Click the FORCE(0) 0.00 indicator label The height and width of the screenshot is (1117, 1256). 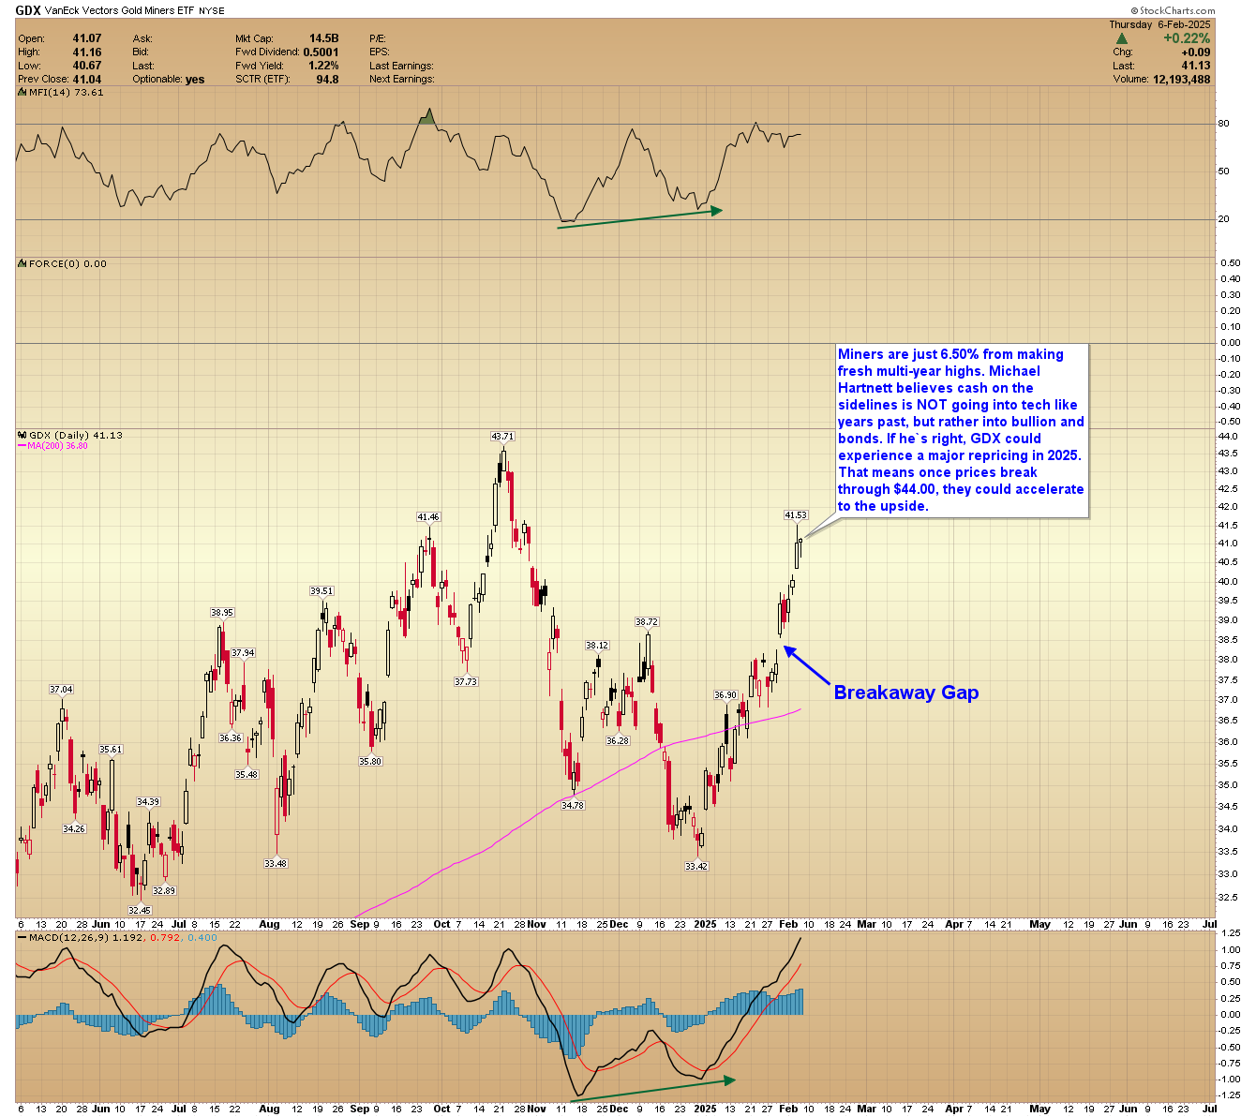[67, 263]
